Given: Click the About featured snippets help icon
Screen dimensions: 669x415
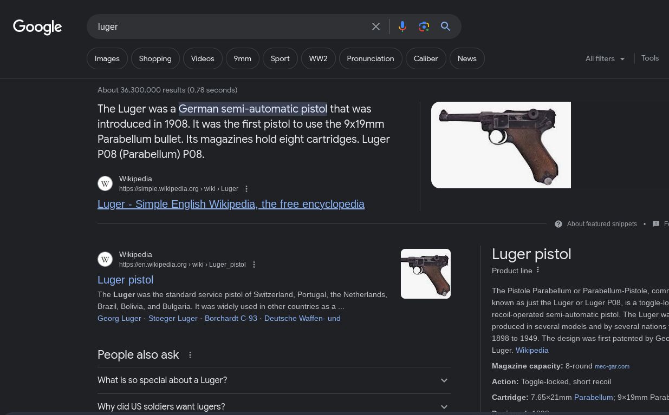Looking at the screenshot, I should 558,224.
